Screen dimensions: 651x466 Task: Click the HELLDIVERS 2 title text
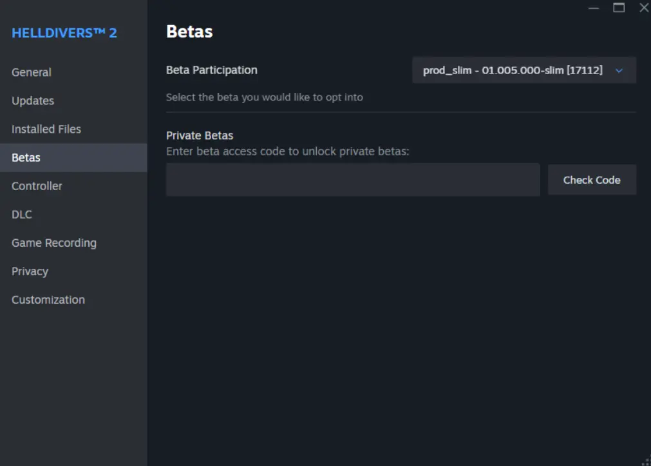[x=64, y=33]
